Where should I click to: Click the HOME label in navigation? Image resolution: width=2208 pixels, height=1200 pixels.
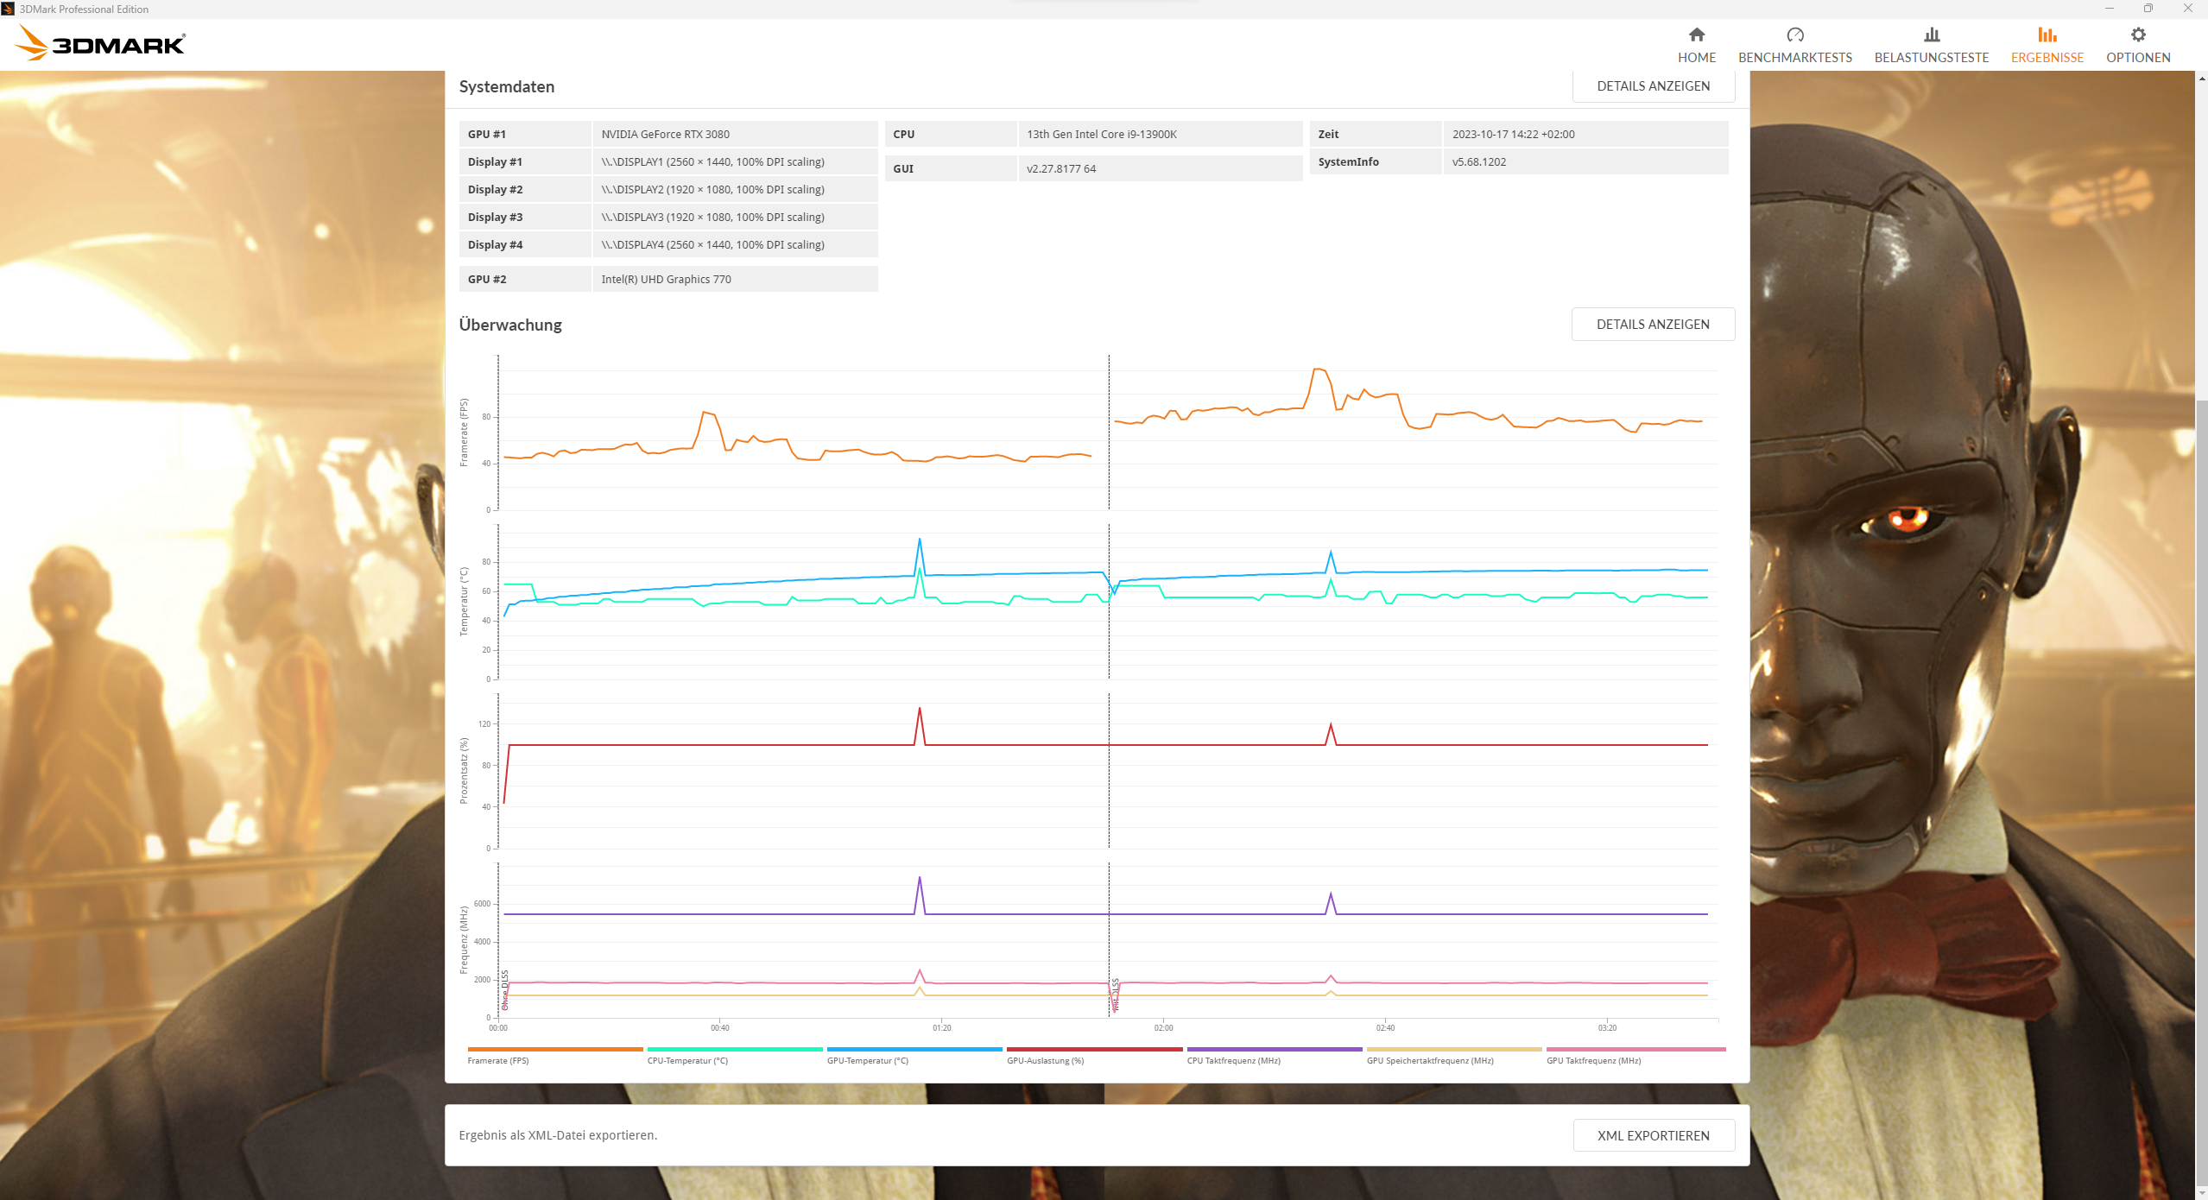pyautogui.click(x=1696, y=58)
